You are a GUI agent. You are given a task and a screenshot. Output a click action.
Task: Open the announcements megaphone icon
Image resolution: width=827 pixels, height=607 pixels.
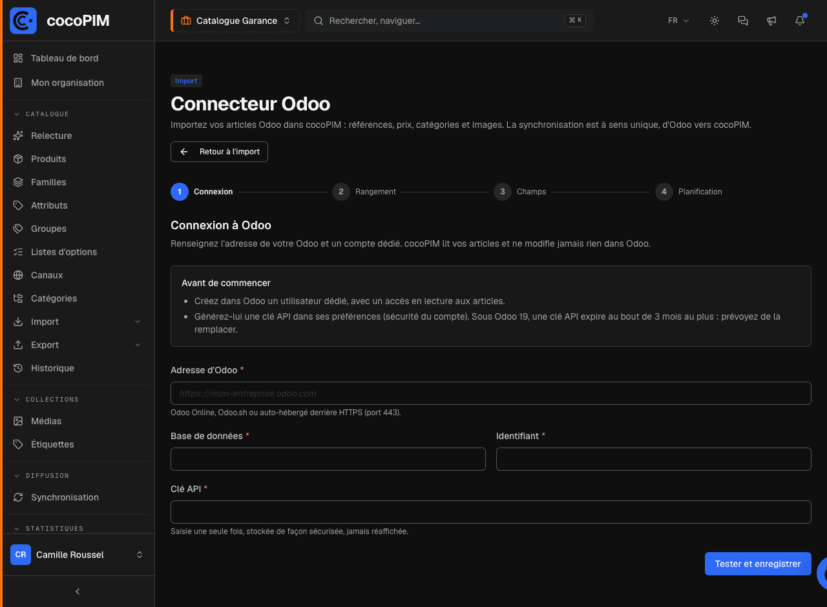click(771, 21)
